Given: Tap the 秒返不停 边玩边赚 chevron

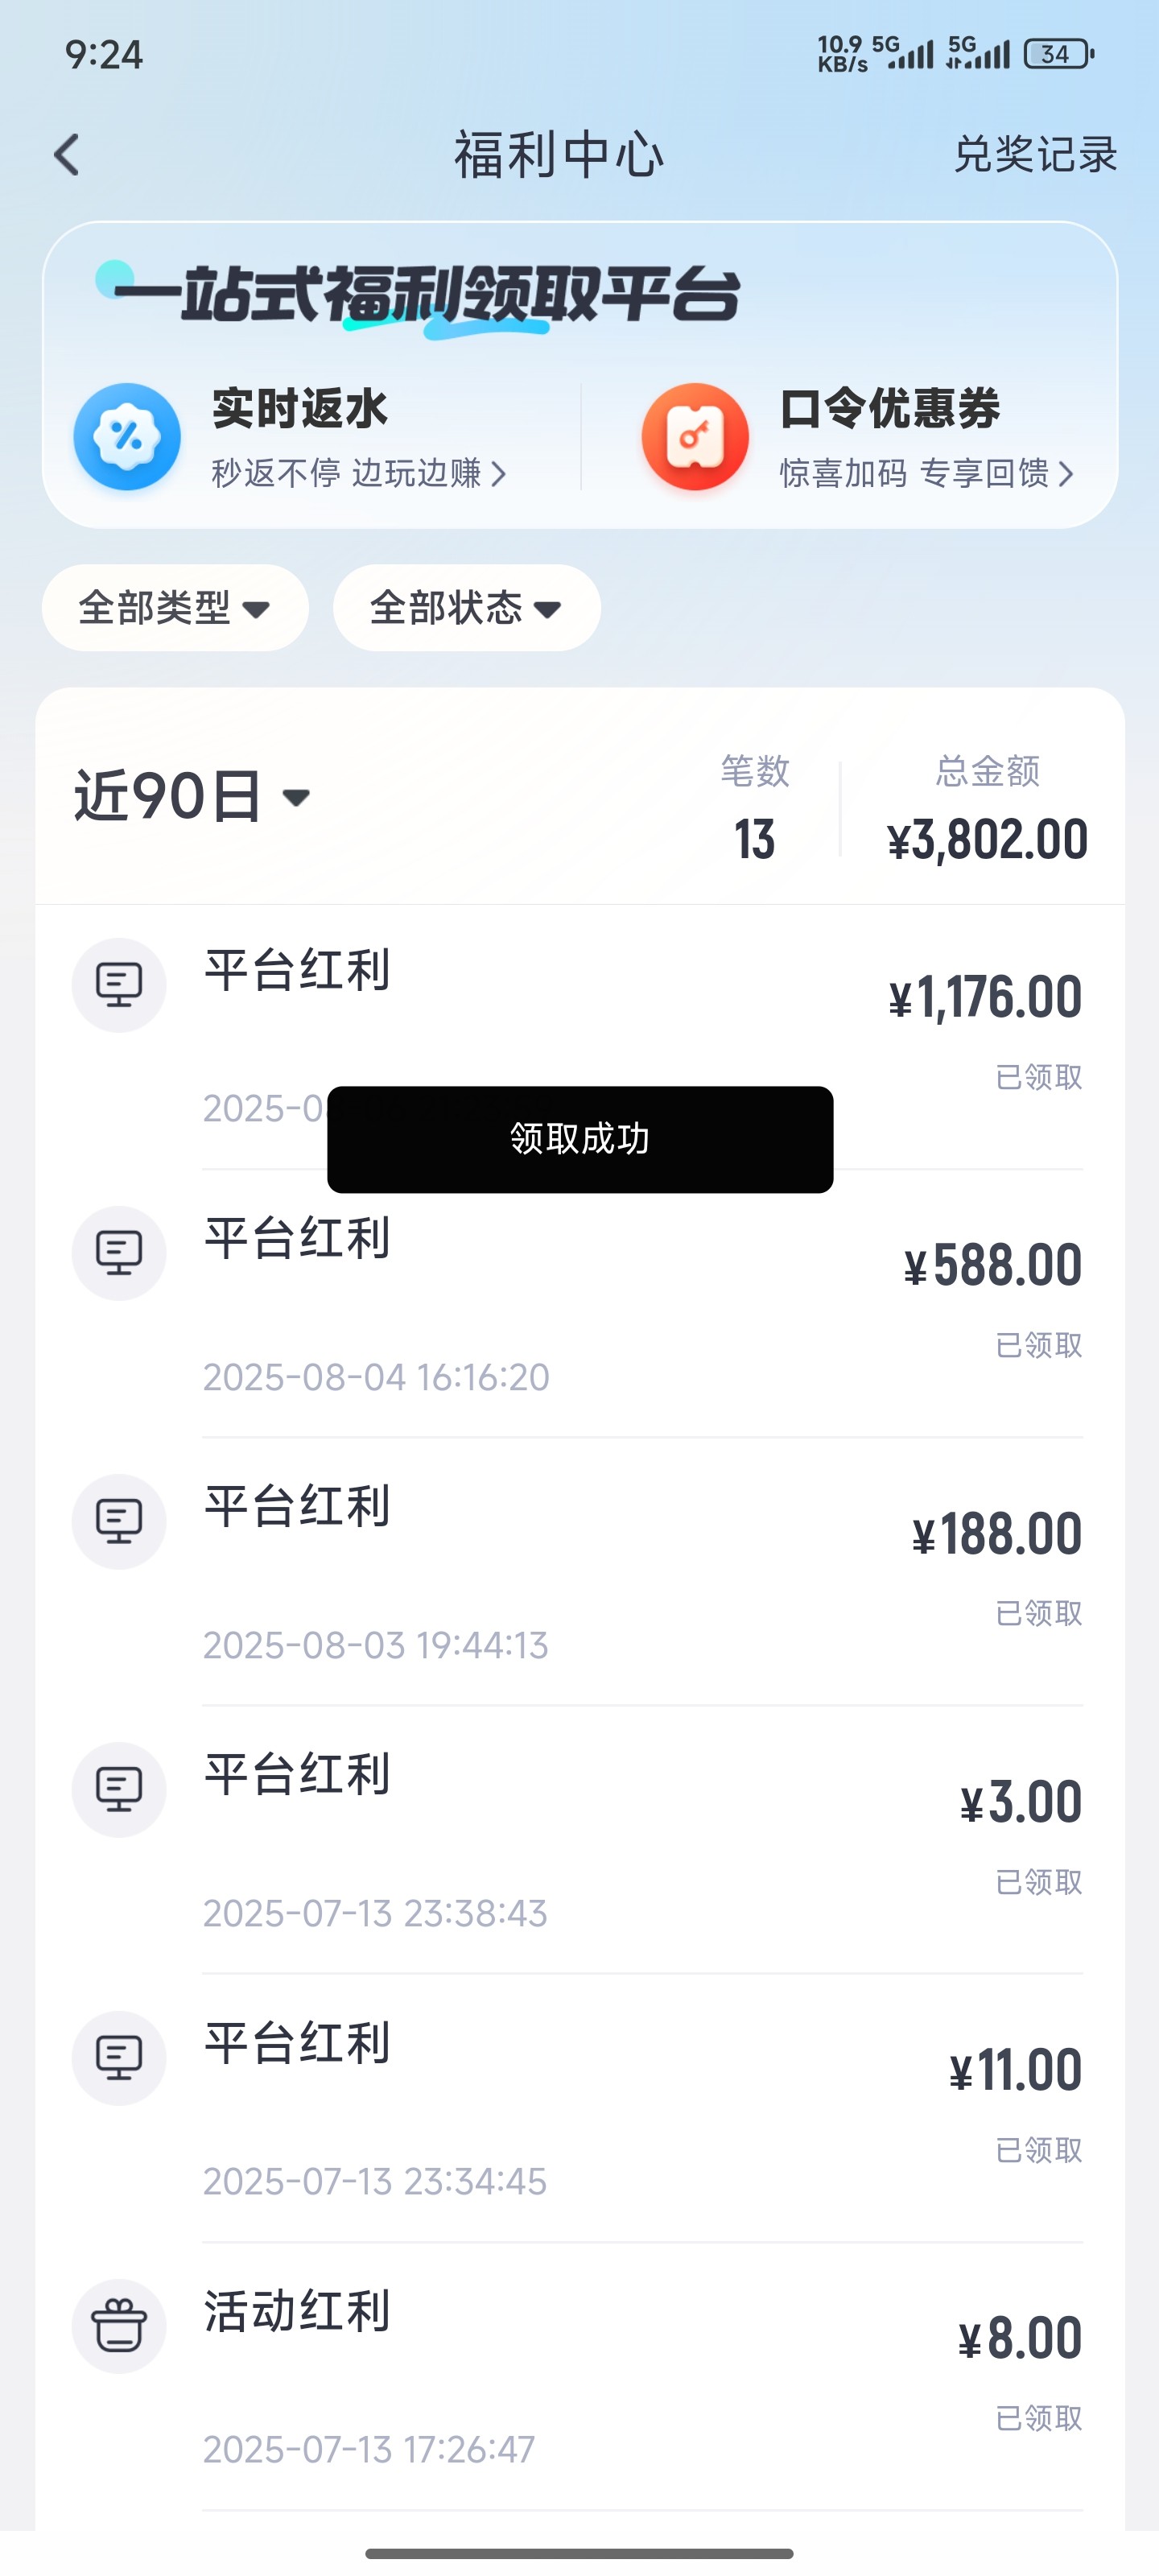Looking at the screenshot, I should coord(498,474).
